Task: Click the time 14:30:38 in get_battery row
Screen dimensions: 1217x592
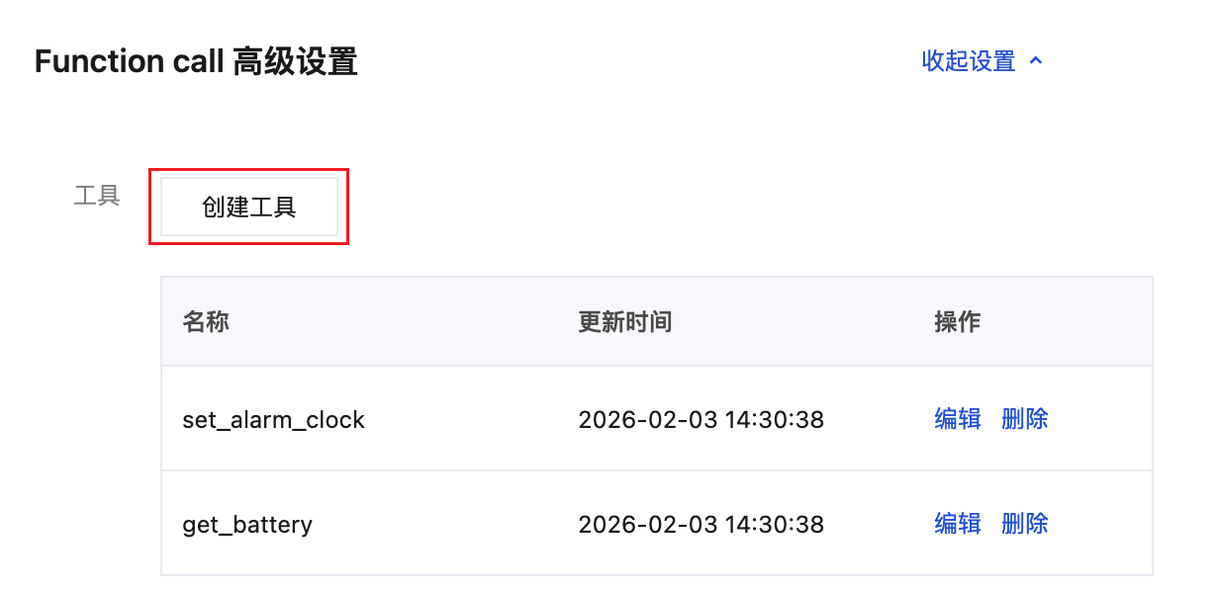Action: (778, 524)
